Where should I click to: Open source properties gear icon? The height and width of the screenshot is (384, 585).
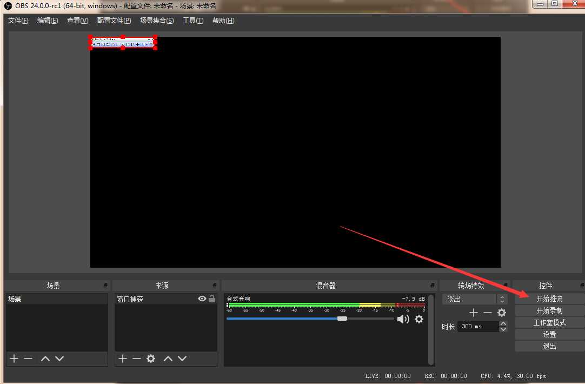click(x=151, y=359)
